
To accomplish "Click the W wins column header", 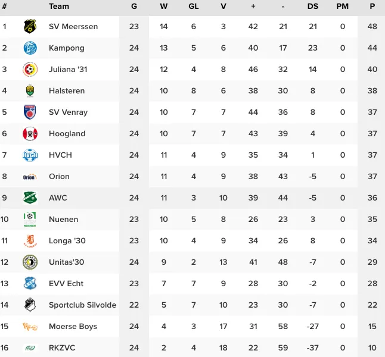I will pos(164,7).
